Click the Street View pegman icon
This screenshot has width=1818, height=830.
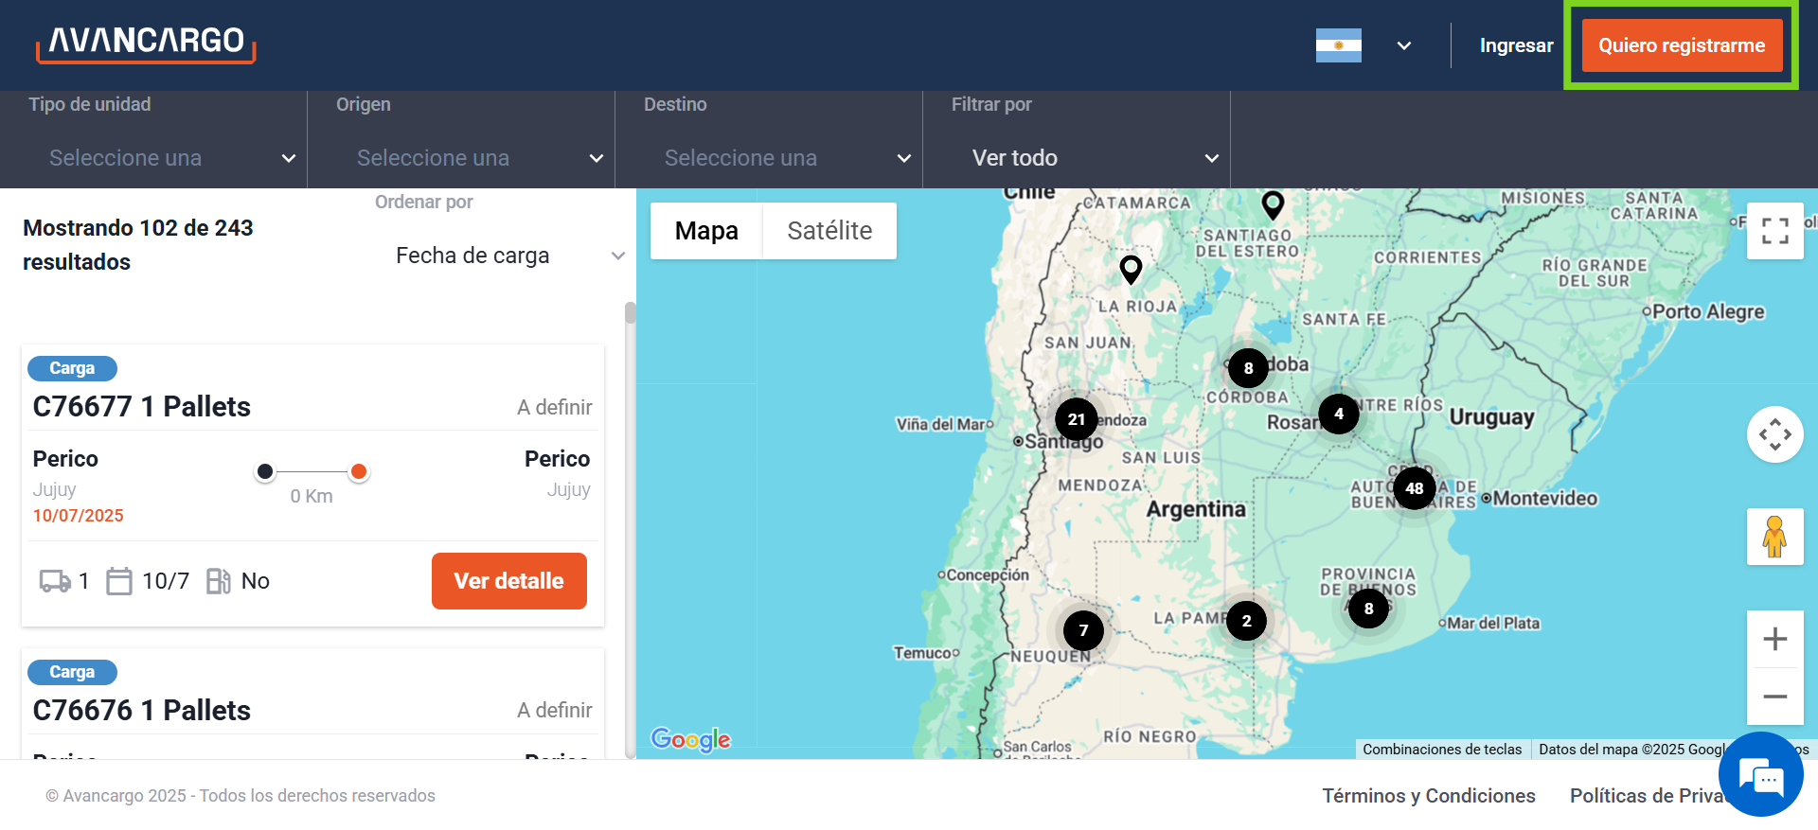[x=1774, y=537]
